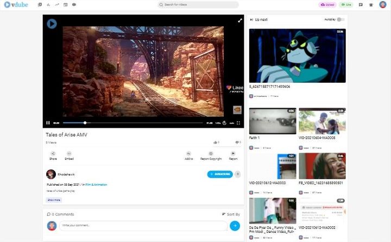Image resolution: width=391 pixels, height=242 pixels.
Task: Enter fullscreen mode
Action: 238,123
